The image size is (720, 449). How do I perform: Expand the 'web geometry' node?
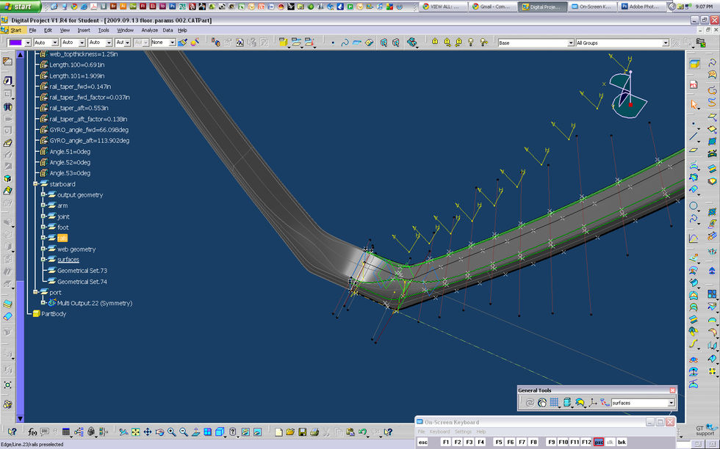tap(43, 249)
